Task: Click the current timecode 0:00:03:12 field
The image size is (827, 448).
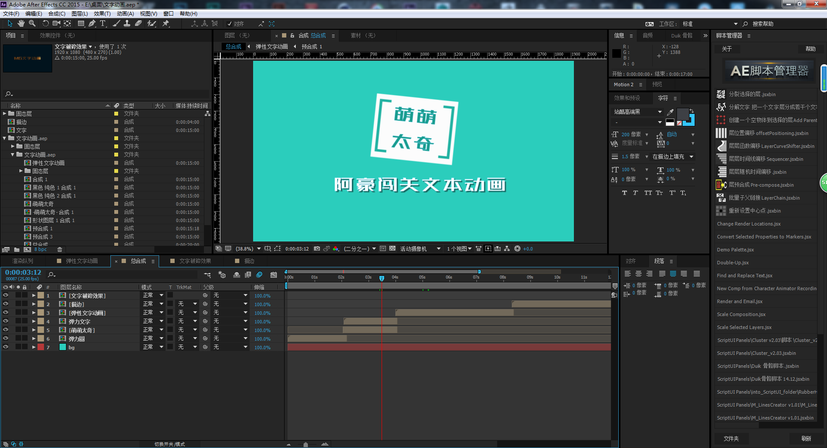Action: 23,273
